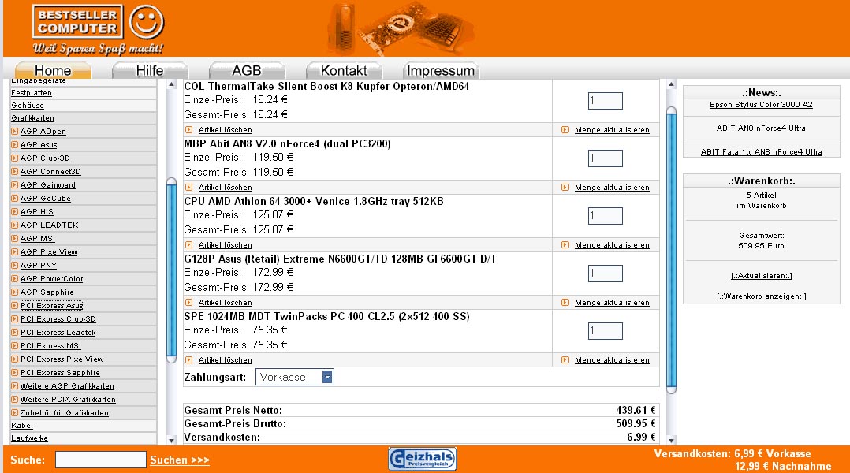Click update-quantity icon for ThermalTake item
Viewport: 850px width, 473px height.
pos(565,130)
